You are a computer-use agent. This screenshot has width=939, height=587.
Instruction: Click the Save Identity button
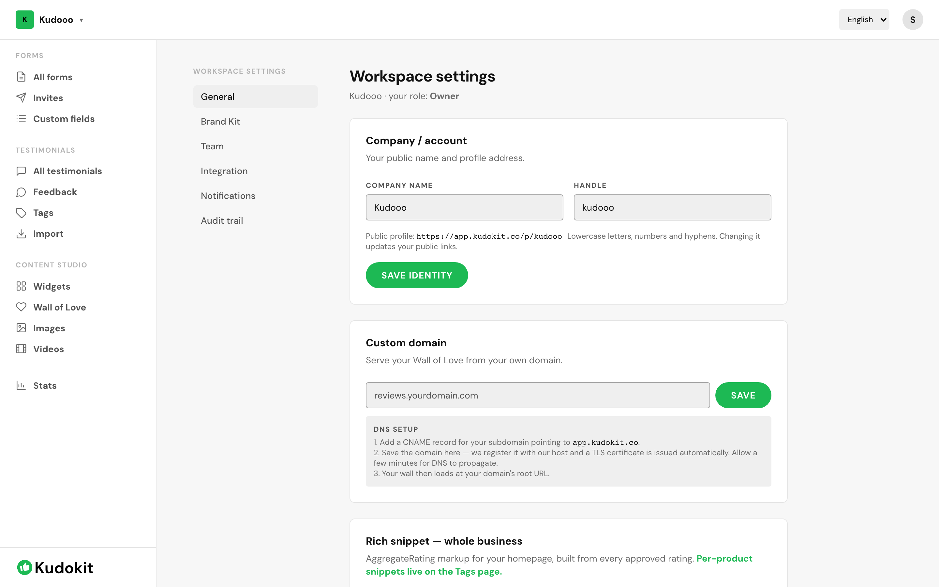[417, 275]
